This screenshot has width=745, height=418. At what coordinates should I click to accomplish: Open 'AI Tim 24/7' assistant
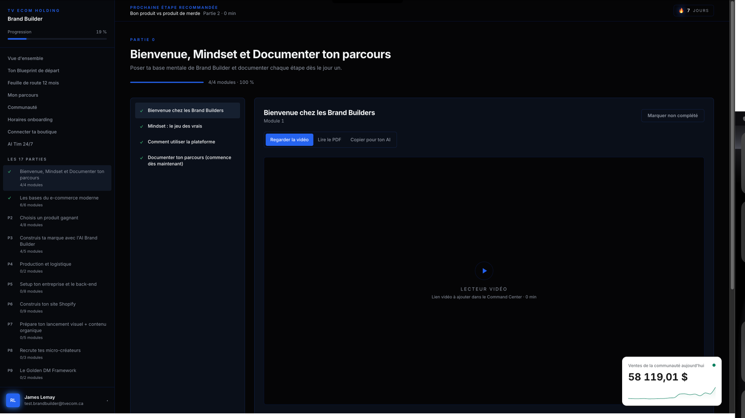[x=20, y=144]
